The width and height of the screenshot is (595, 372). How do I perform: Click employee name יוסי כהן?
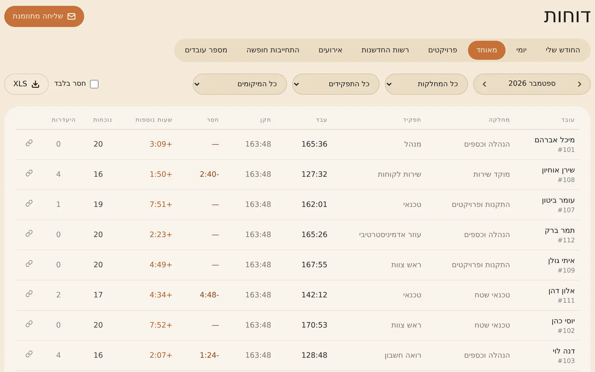pyautogui.click(x=563, y=321)
